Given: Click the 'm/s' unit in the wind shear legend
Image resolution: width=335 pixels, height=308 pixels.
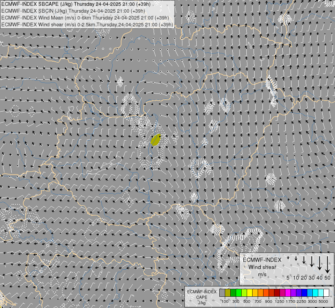Looking at the screenshot, I should 262,274.
